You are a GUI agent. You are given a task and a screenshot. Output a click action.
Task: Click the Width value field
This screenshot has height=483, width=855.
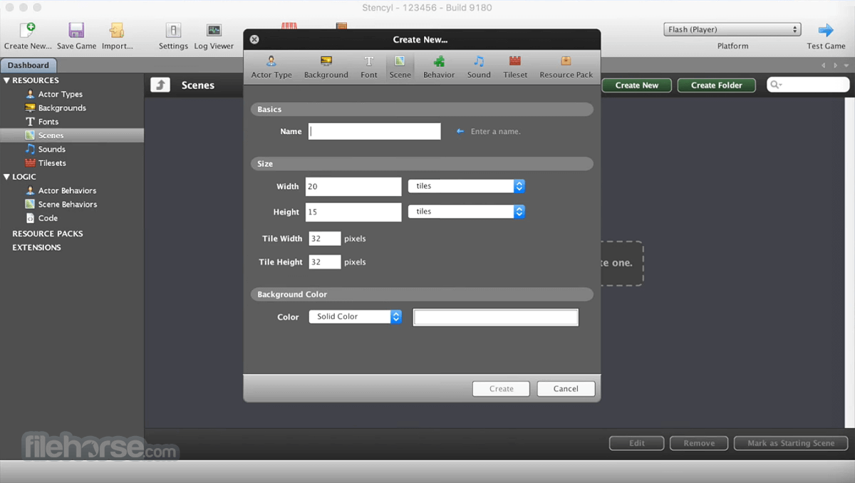click(x=353, y=187)
